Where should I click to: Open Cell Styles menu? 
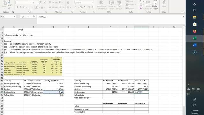click(119, 5)
